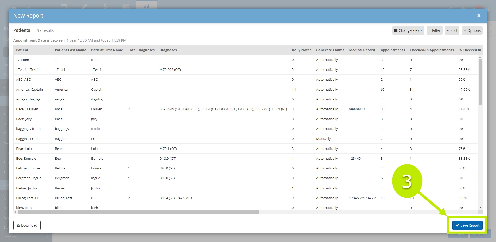
Task: Select patient row Bacall, Lauren
Action: click(246, 109)
